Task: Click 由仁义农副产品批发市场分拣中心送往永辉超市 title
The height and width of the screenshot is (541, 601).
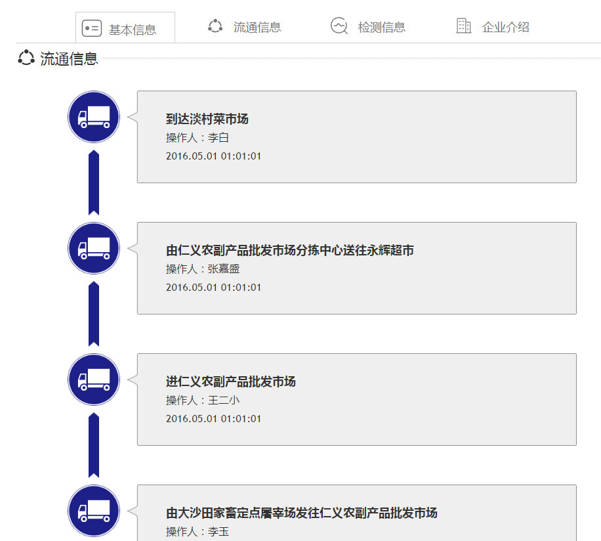Action: [289, 250]
